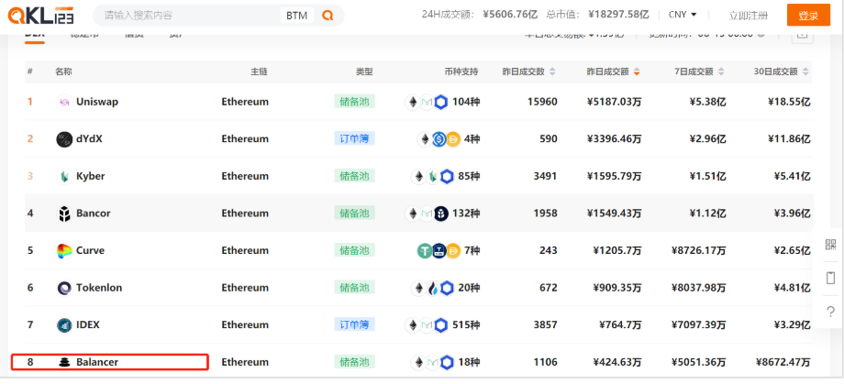Open the CNY currency dropdown
Image resolution: width=844 pixels, height=384 pixels.
click(683, 15)
